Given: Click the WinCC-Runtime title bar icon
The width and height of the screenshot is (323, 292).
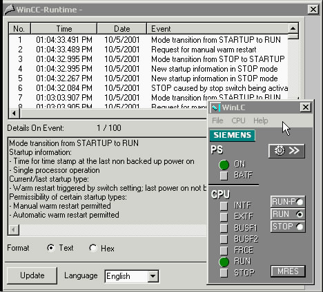Looking at the screenshot, I should pos(9,10).
